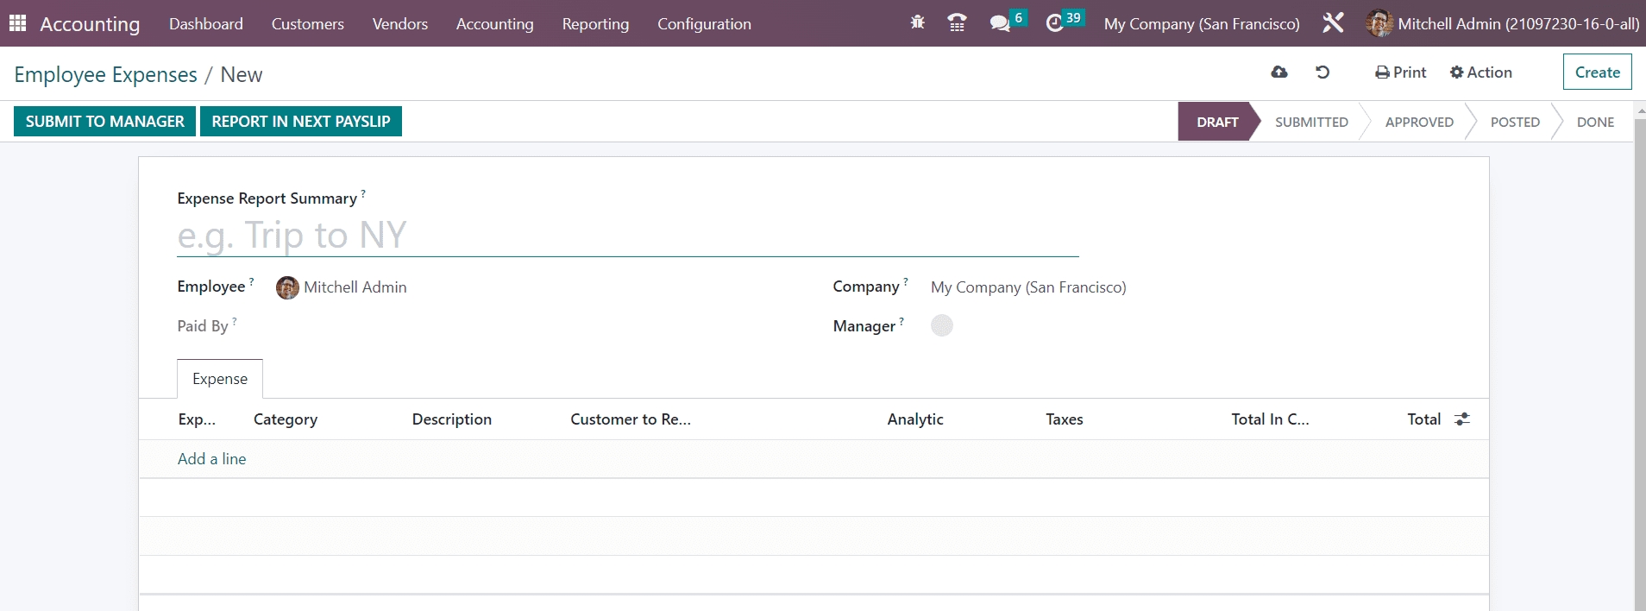Open the Action dropdown
This screenshot has width=1646, height=611.
click(1481, 72)
